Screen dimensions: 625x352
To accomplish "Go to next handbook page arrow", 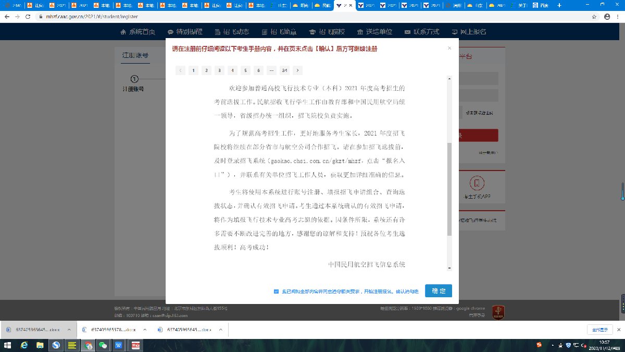I will point(297,70).
